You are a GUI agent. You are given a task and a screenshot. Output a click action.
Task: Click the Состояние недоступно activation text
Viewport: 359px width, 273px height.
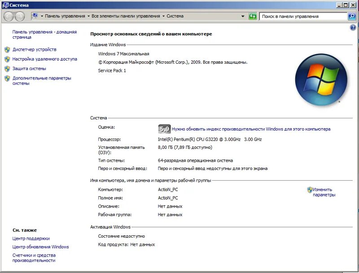(121, 236)
